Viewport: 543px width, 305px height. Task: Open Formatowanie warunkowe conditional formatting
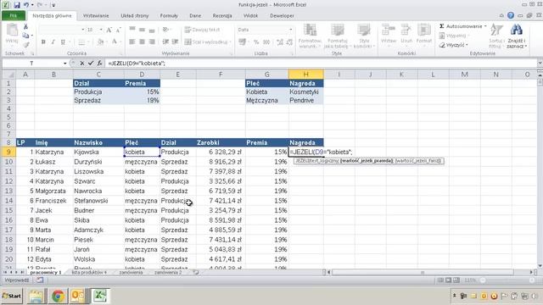[310, 36]
